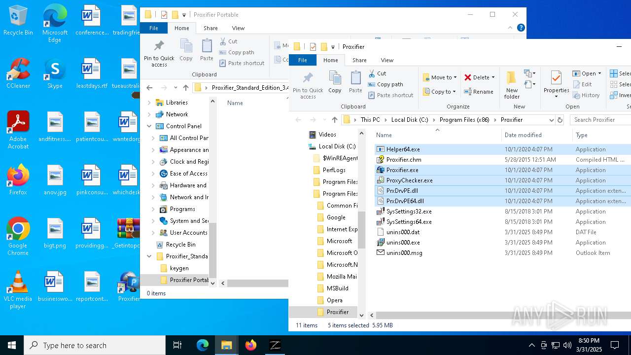Open recent locations dropdown in Proxifier Portable window
Viewport: 631px width, 355px height.
175,88
